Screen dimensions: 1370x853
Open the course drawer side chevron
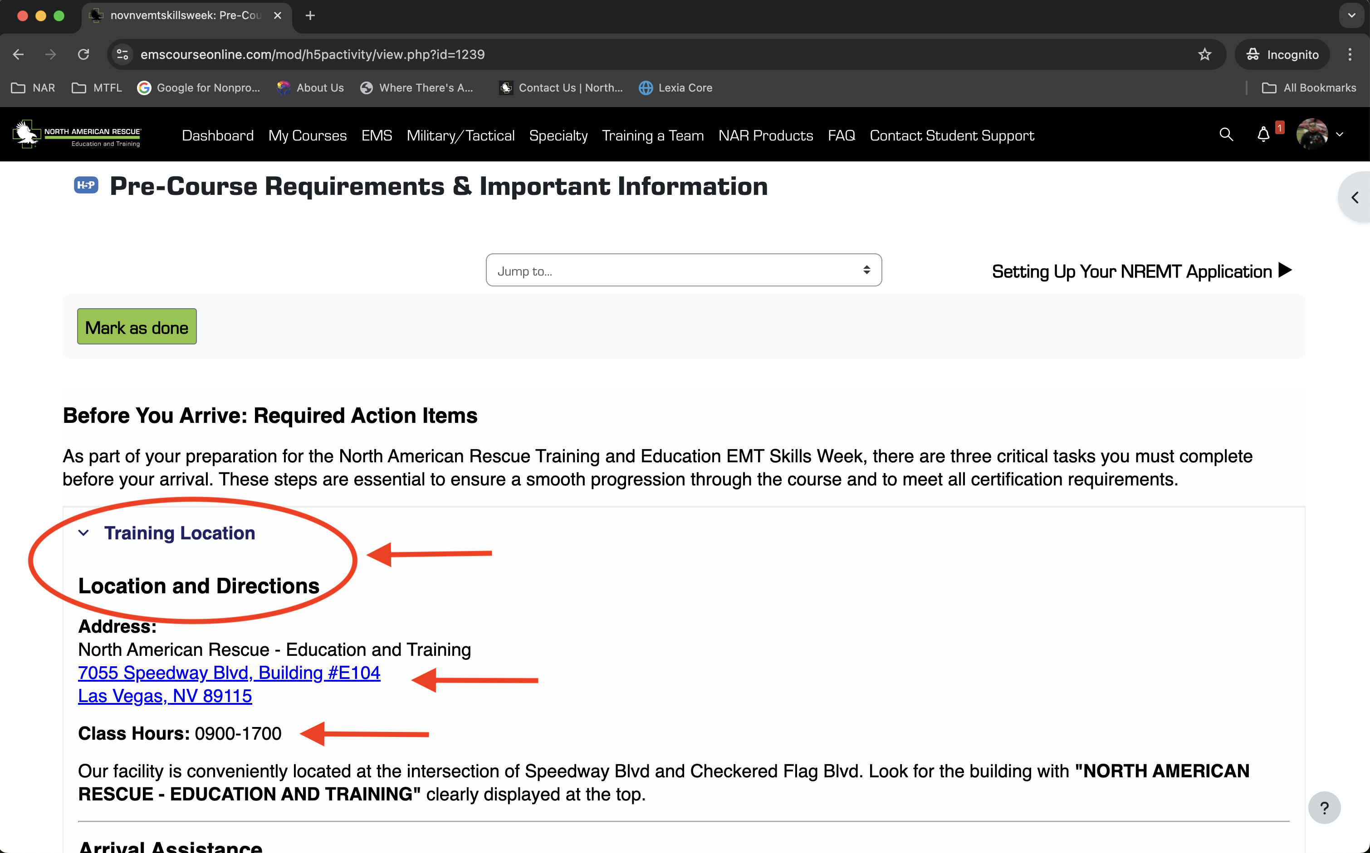point(1355,198)
